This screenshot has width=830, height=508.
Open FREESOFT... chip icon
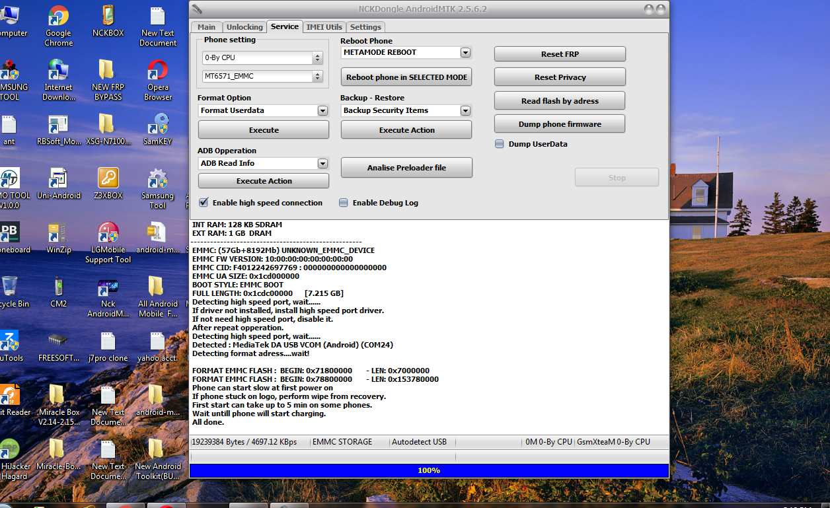click(58, 346)
